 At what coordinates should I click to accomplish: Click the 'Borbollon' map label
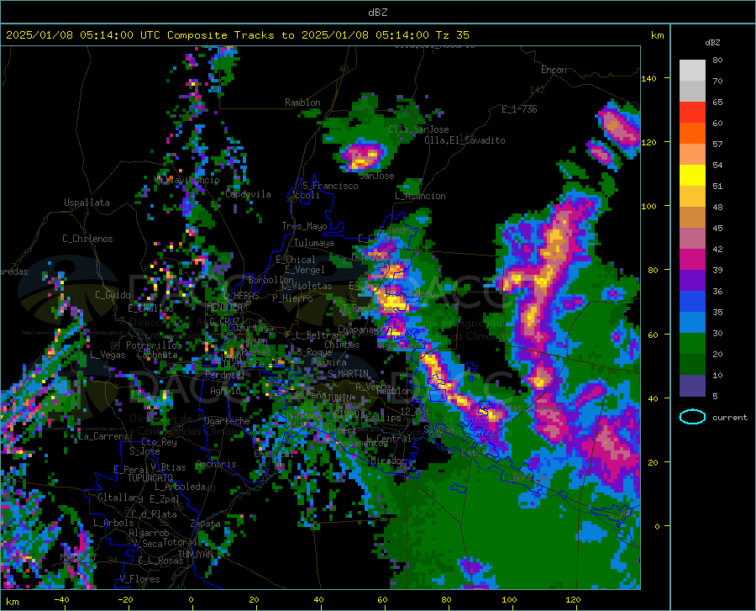[x=271, y=280]
